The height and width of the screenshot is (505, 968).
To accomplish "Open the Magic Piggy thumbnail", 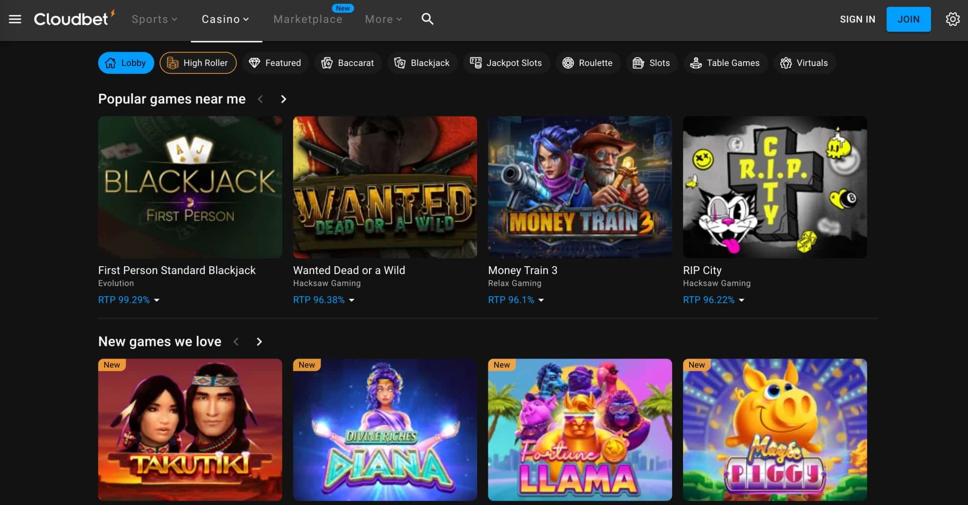I will (775, 430).
